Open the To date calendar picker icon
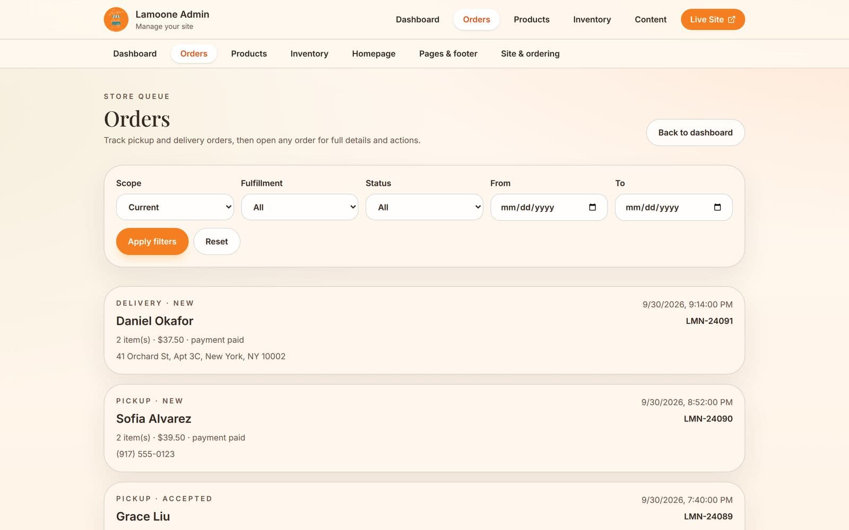849x530 pixels. pos(717,207)
